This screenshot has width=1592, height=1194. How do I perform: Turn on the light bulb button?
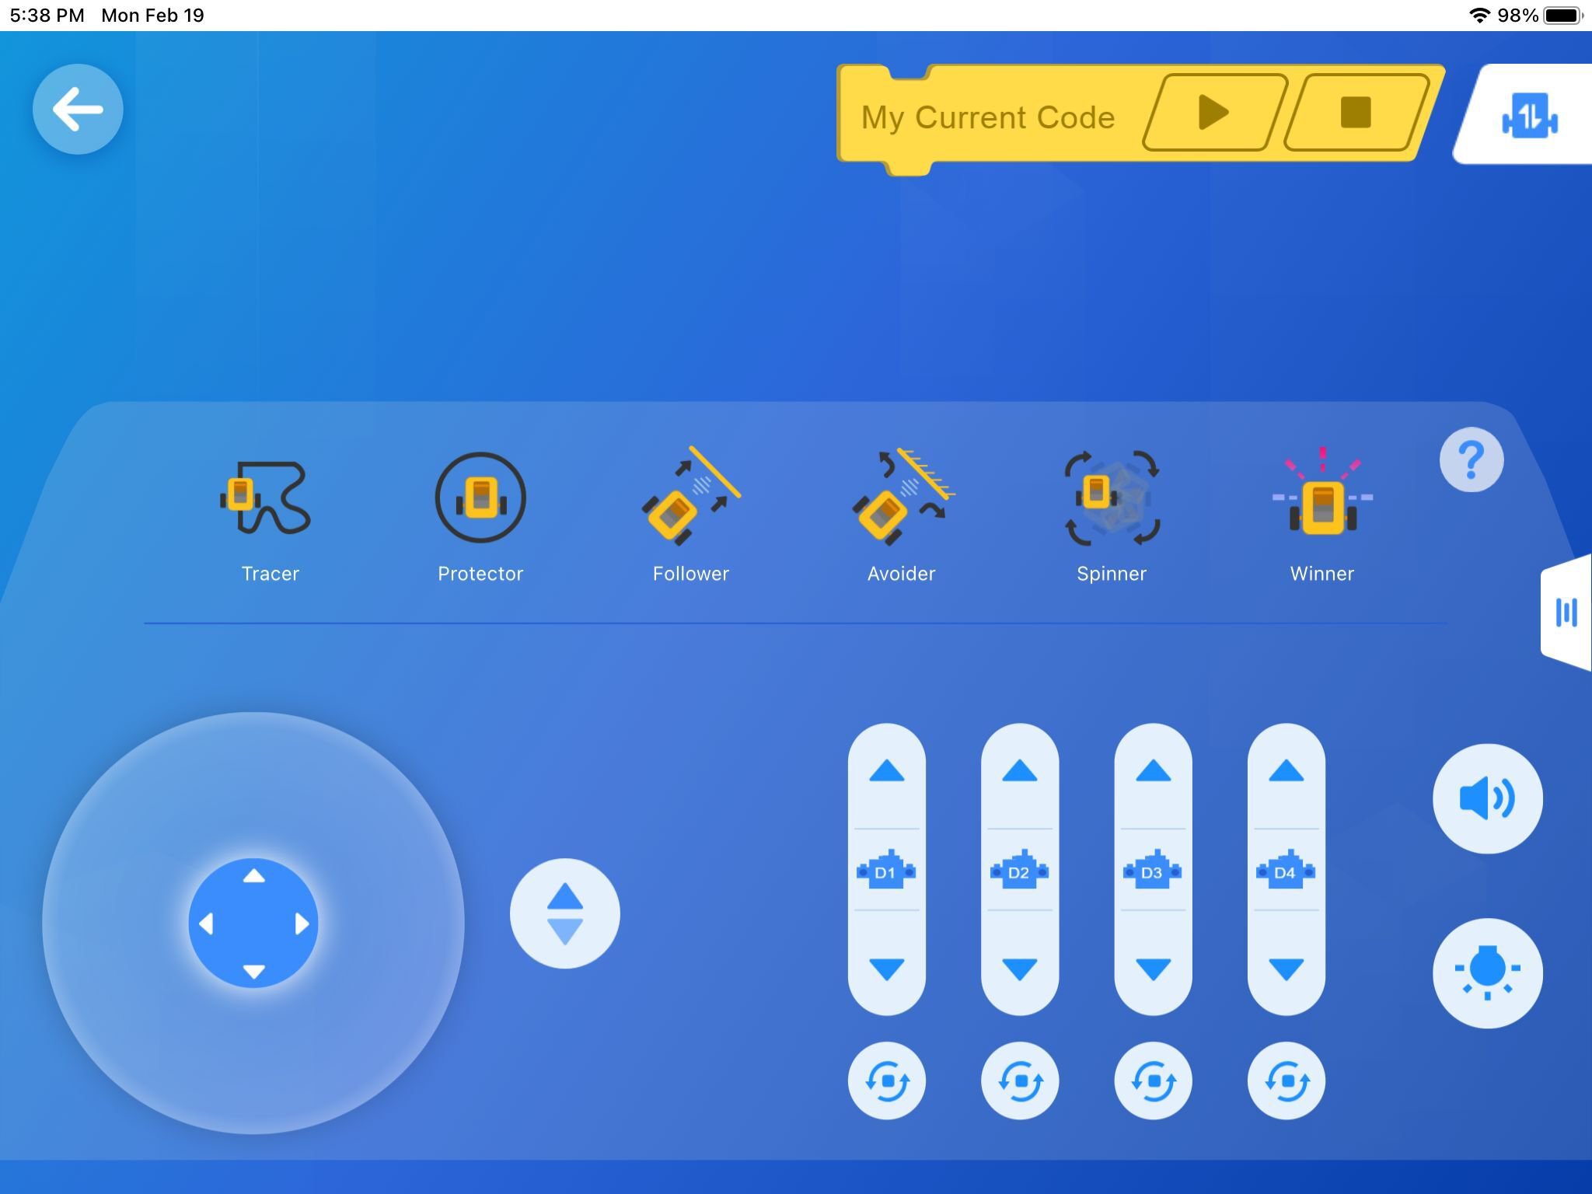(1487, 972)
